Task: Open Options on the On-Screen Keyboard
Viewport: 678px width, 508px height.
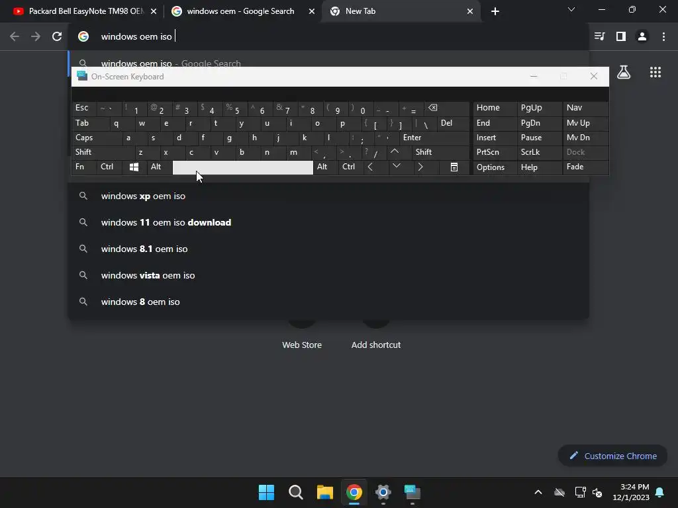Action: coord(495,167)
